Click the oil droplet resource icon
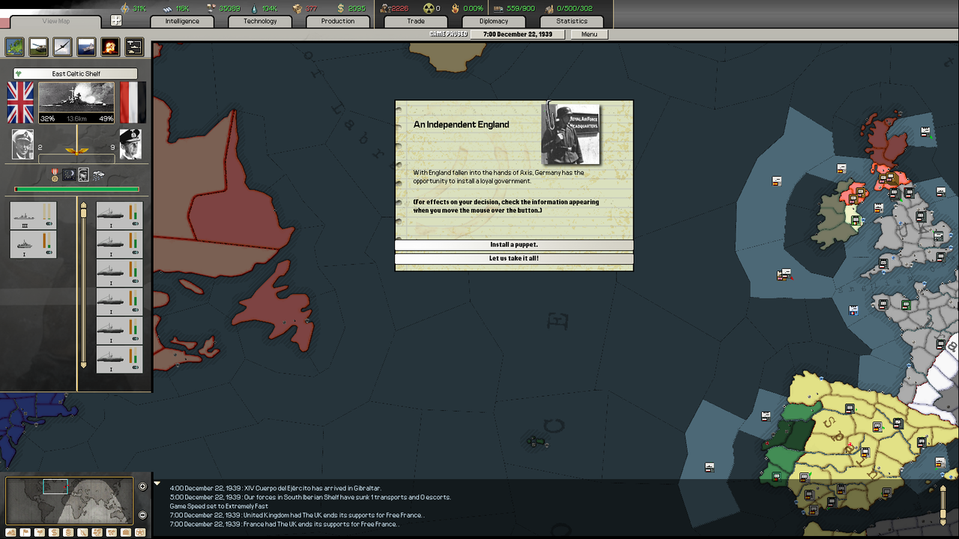The width and height of the screenshot is (959, 539). coord(253,8)
